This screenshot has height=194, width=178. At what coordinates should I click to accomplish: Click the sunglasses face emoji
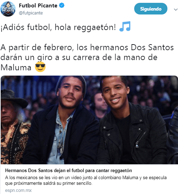point(40,67)
